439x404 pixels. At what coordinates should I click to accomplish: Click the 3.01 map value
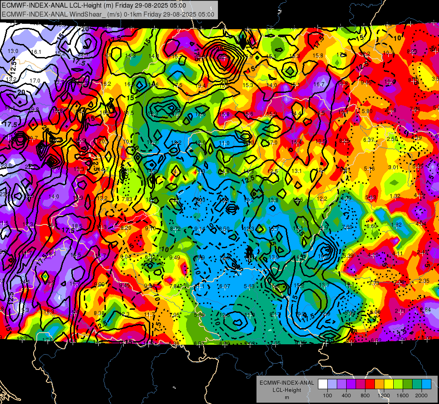click(x=393, y=167)
